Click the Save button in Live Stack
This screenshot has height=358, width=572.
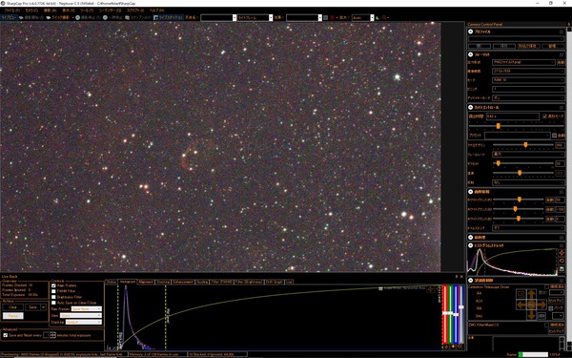32,307
